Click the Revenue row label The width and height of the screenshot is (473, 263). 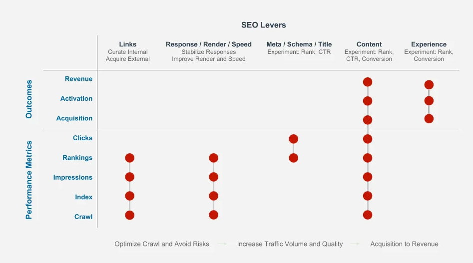pyautogui.click(x=78, y=79)
